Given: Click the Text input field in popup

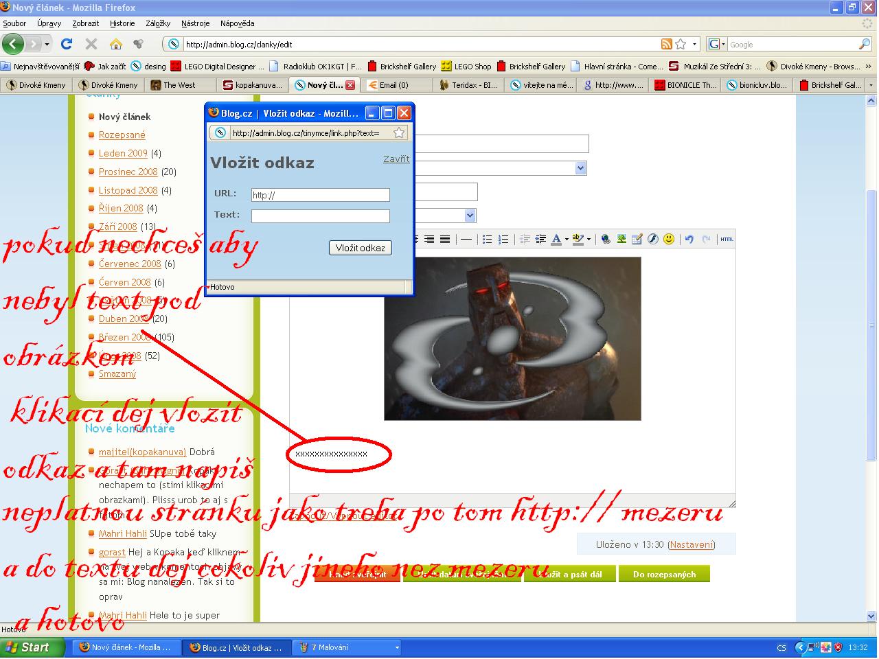Looking at the screenshot, I should click(x=321, y=216).
